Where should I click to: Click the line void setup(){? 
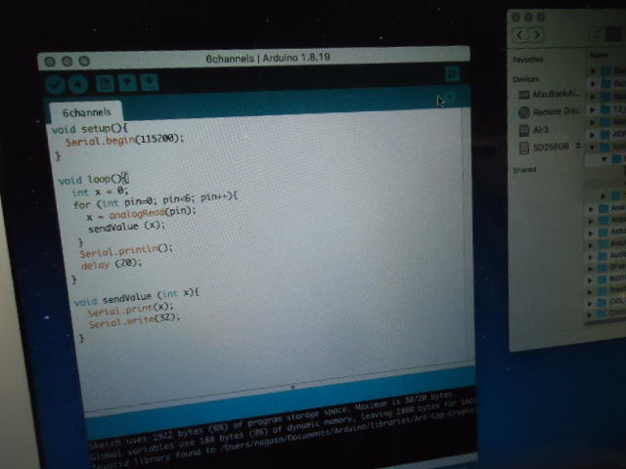[x=89, y=129]
